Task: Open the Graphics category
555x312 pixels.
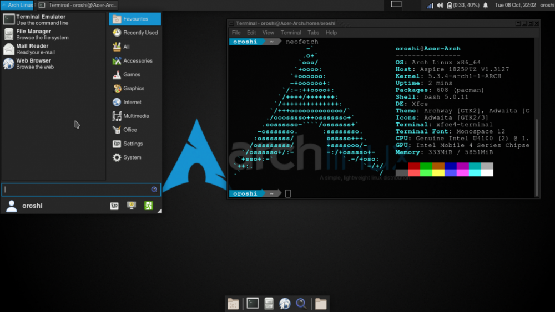Action: click(x=134, y=88)
